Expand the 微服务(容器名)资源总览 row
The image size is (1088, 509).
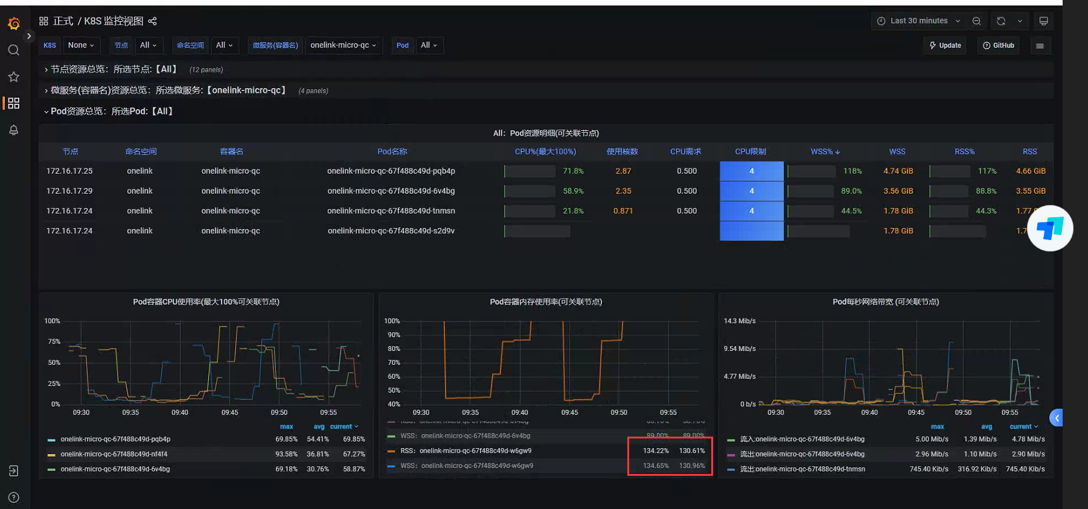pos(165,90)
